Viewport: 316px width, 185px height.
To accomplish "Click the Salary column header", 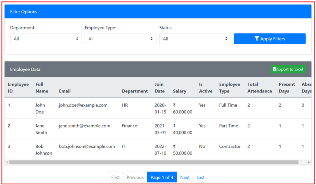I will pos(179,91).
